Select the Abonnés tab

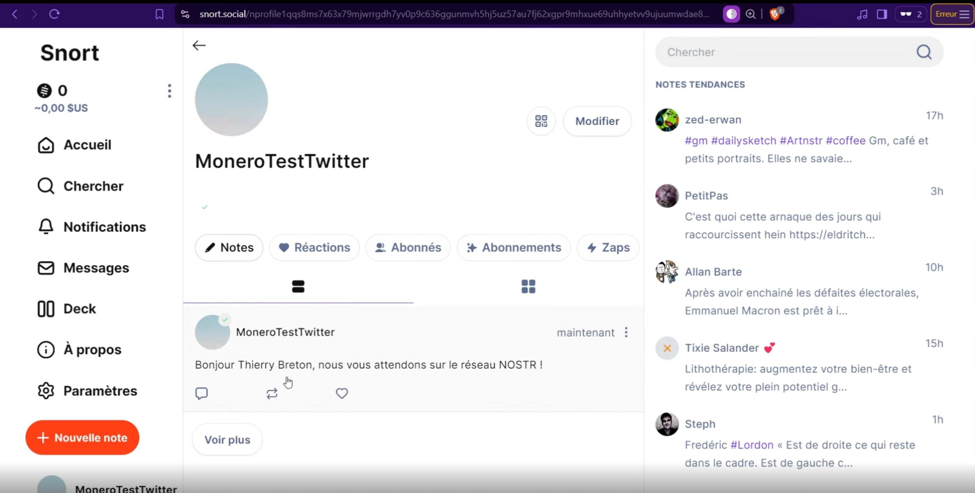pyautogui.click(x=408, y=248)
